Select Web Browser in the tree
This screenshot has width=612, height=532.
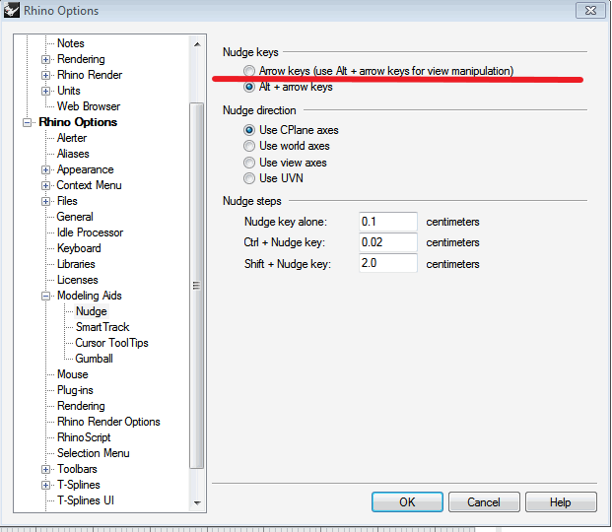point(89,106)
